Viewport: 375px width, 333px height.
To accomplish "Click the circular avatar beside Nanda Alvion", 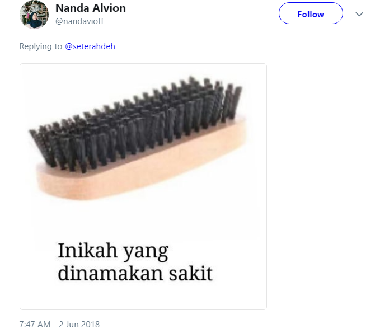I will pyautogui.click(x=34, y=15).
